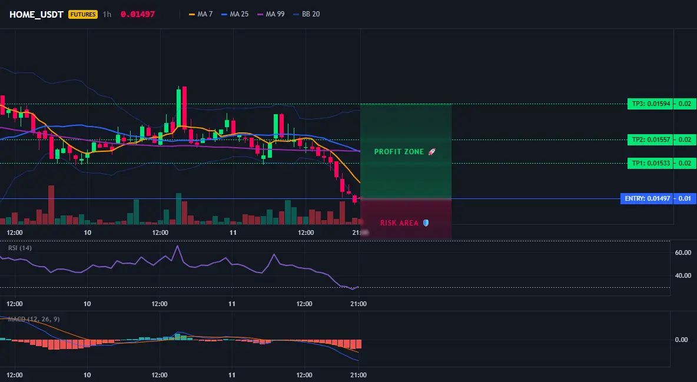Toggle the MA 25 legend item

235,14
